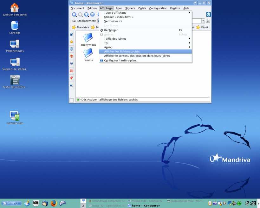
Task: Close the open Affichage menu
Action: click(106, 8)
